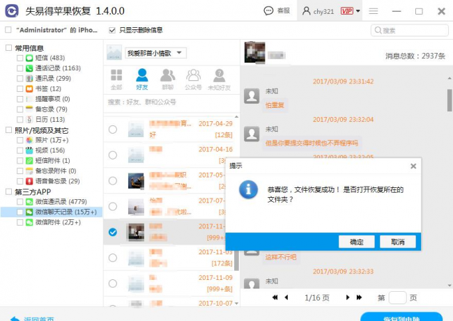
Task: Click the red 语音备忘录 icon
Action: 29,181
